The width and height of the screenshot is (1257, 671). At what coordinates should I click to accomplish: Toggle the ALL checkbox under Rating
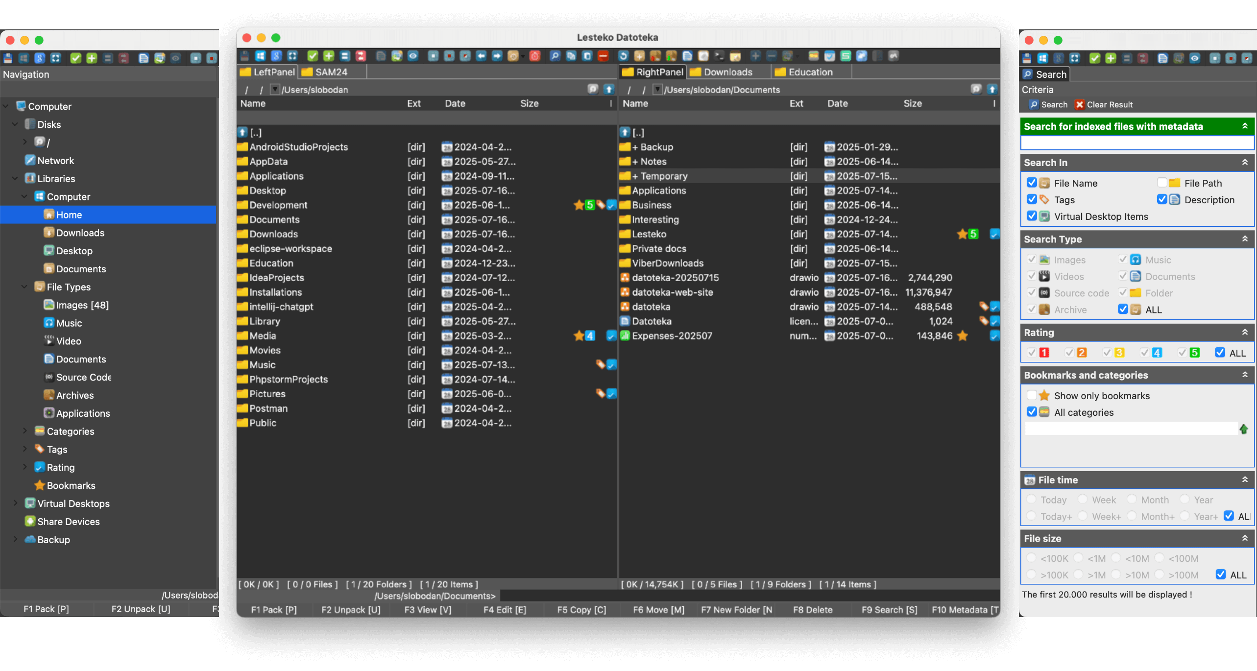click(x=1220, y=353)
